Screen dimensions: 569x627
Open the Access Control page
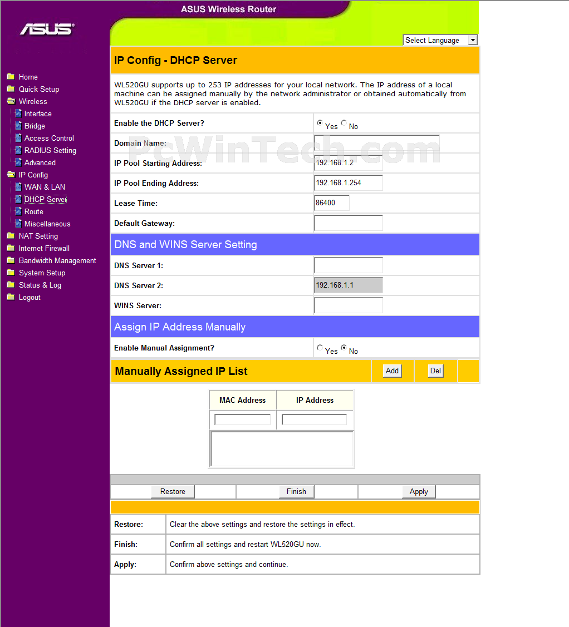49,138
